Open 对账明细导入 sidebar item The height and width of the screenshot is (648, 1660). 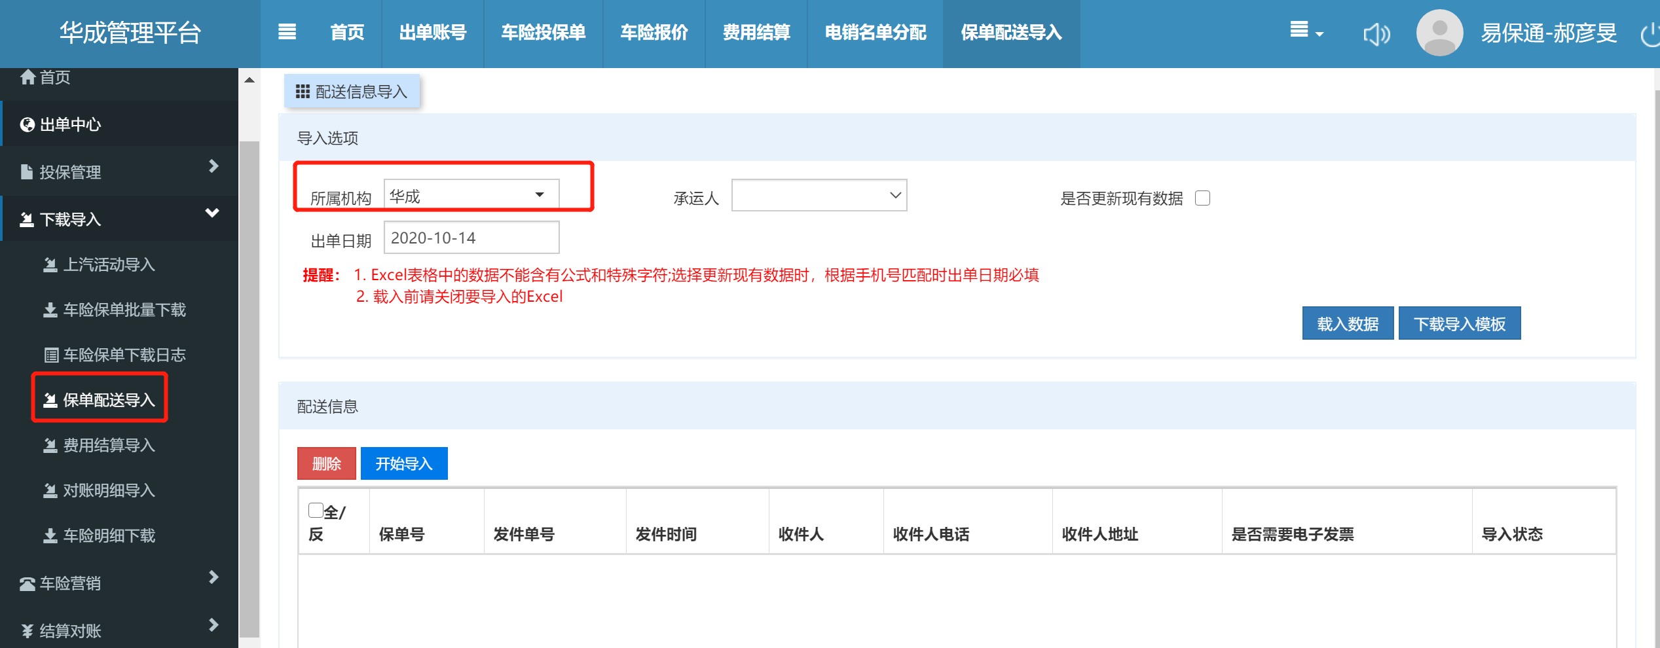coord(119,490)
